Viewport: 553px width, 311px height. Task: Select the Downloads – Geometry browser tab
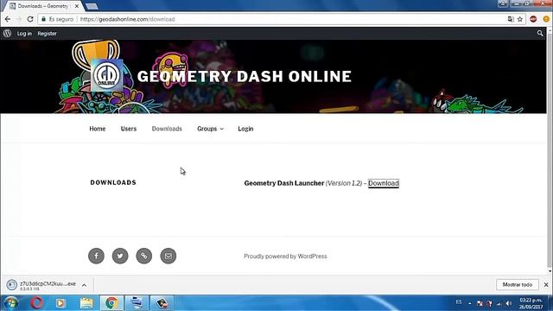point(43,6)
